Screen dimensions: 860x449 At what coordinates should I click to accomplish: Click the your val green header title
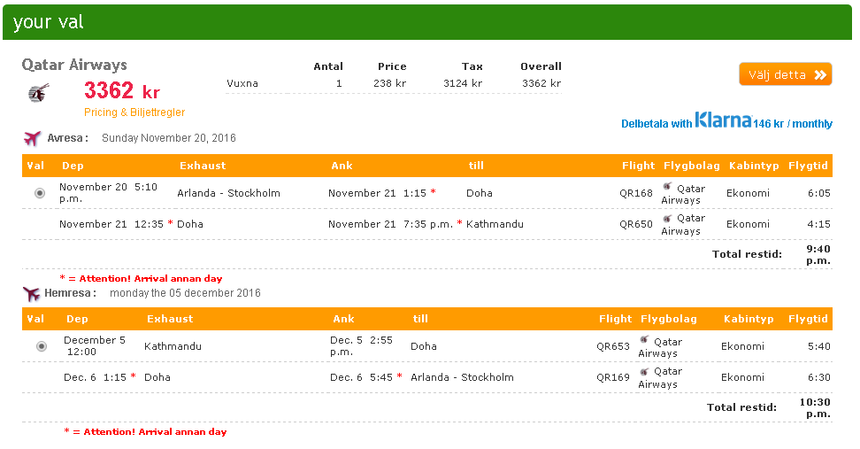[49, 22]
